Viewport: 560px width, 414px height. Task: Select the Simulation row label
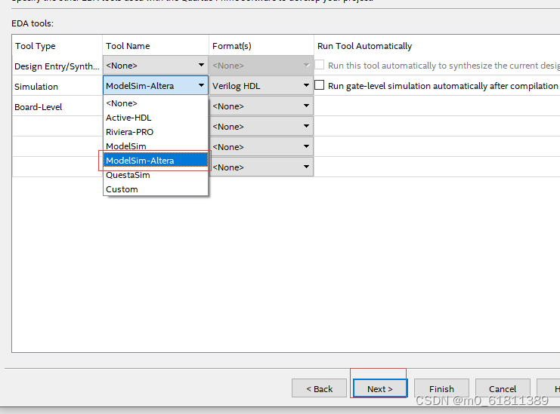36,87
